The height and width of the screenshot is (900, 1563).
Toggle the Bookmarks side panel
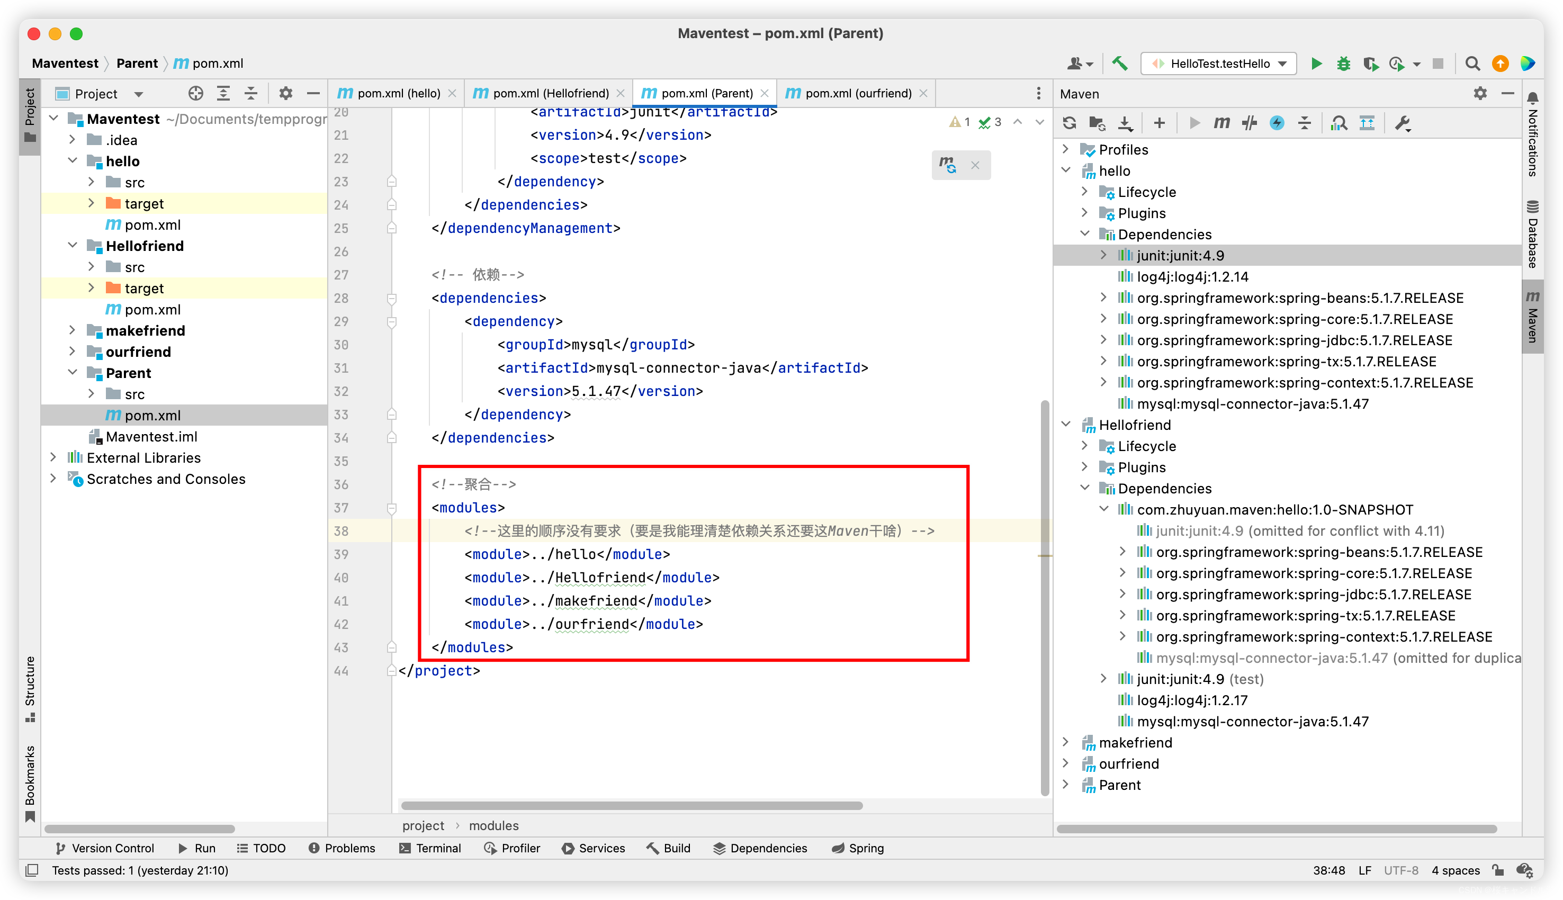click(30, 784)
